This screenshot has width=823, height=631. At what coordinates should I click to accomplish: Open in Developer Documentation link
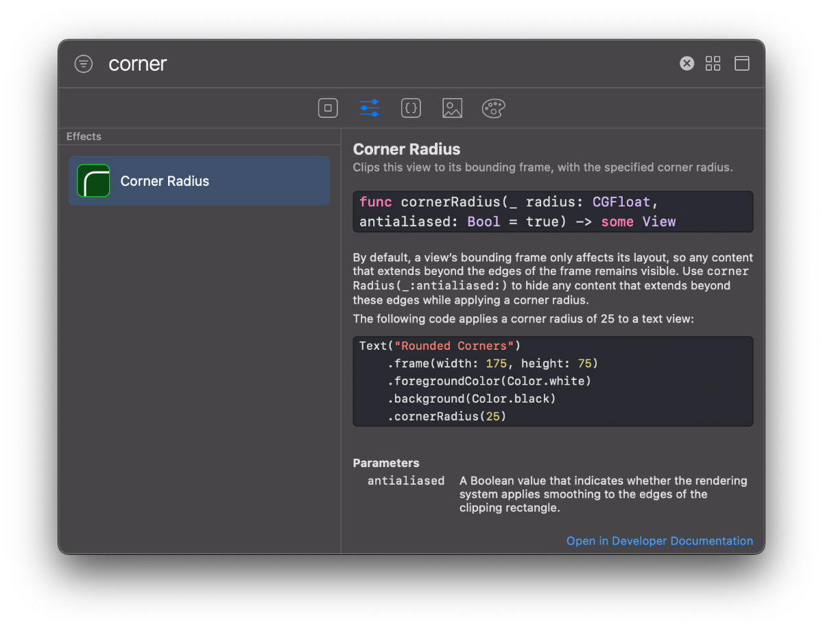click(660, 541)
